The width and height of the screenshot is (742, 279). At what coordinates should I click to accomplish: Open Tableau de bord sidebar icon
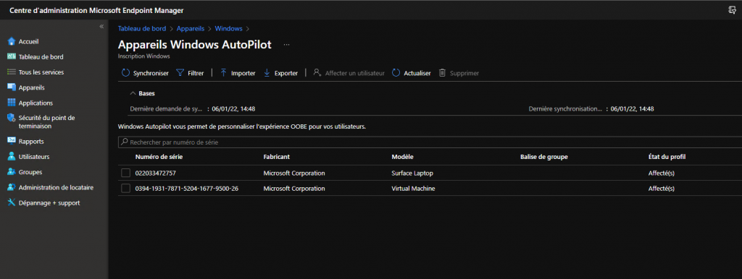(x=12, y=56)
